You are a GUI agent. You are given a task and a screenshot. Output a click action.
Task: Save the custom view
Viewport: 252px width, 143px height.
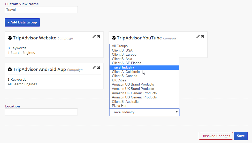point(241,136)
